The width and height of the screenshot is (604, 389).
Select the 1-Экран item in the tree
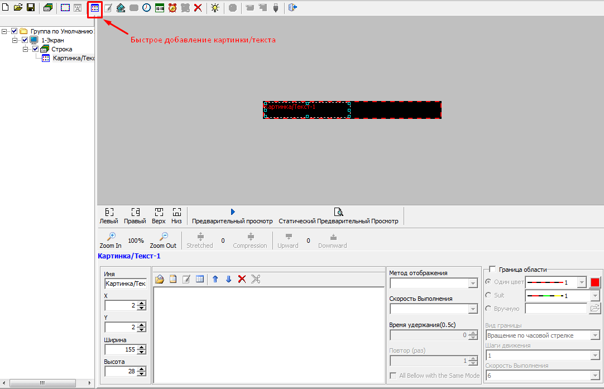52,40
